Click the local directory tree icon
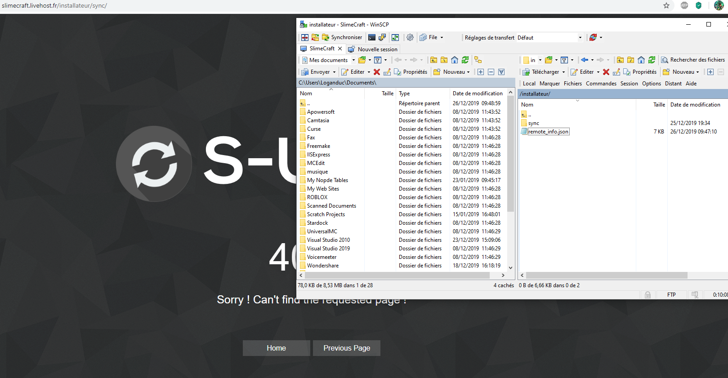 (x=478, y=60)
